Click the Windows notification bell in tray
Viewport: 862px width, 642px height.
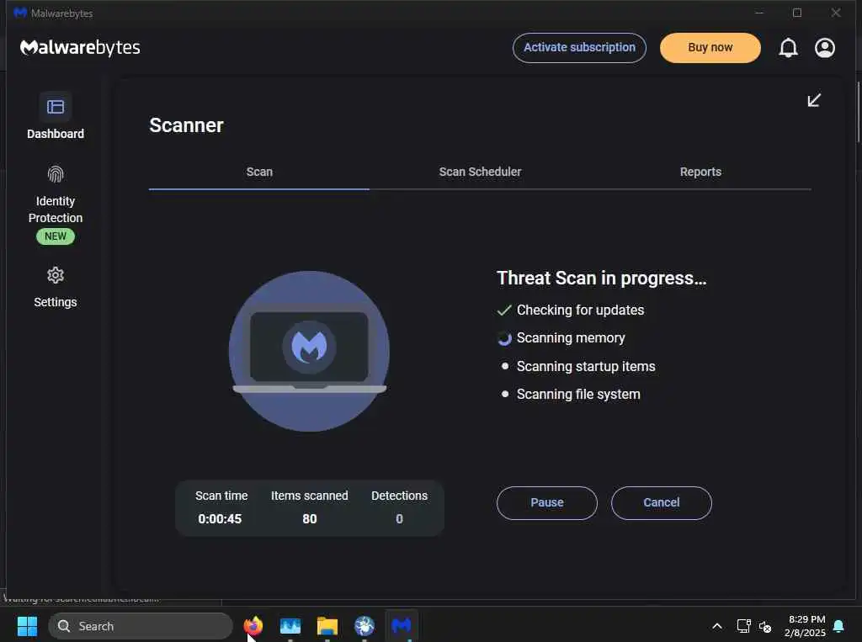pyautogui.click(x=839, y=626)
